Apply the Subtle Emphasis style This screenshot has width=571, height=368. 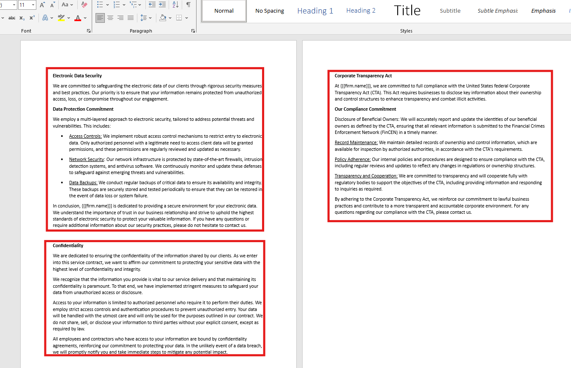tap(497, 11)
